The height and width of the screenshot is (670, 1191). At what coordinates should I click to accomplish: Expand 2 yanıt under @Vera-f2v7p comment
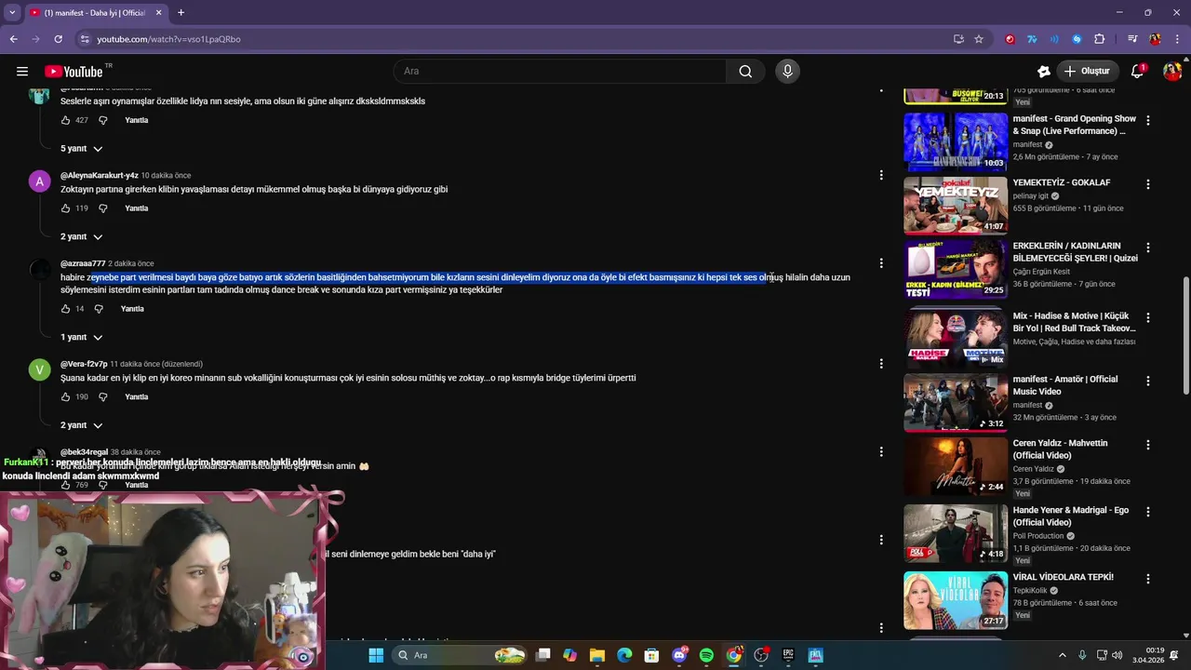click(82, 425)
